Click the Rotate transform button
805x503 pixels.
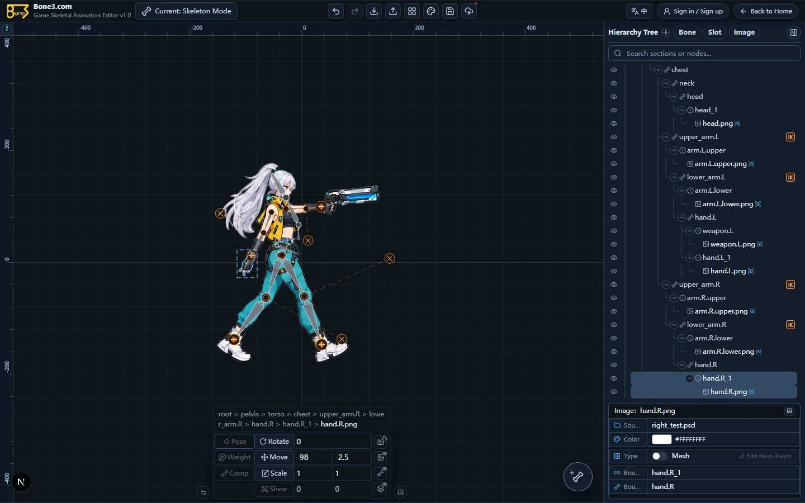tap(274, 442)
